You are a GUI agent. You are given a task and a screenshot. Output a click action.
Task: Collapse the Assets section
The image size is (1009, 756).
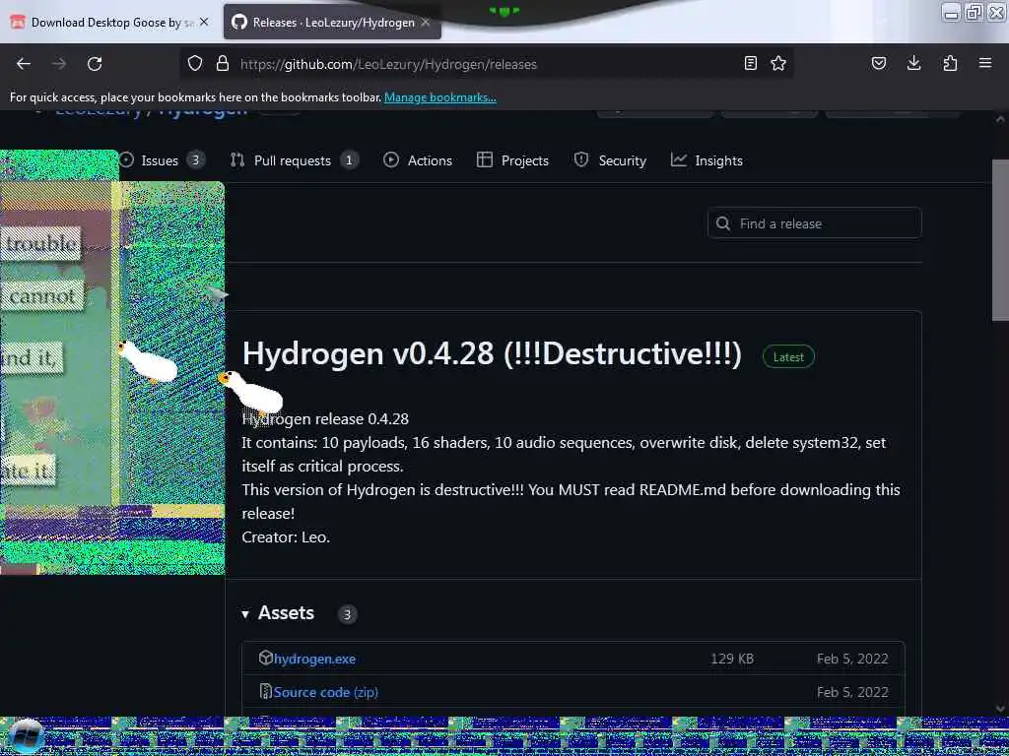[279, 612]
